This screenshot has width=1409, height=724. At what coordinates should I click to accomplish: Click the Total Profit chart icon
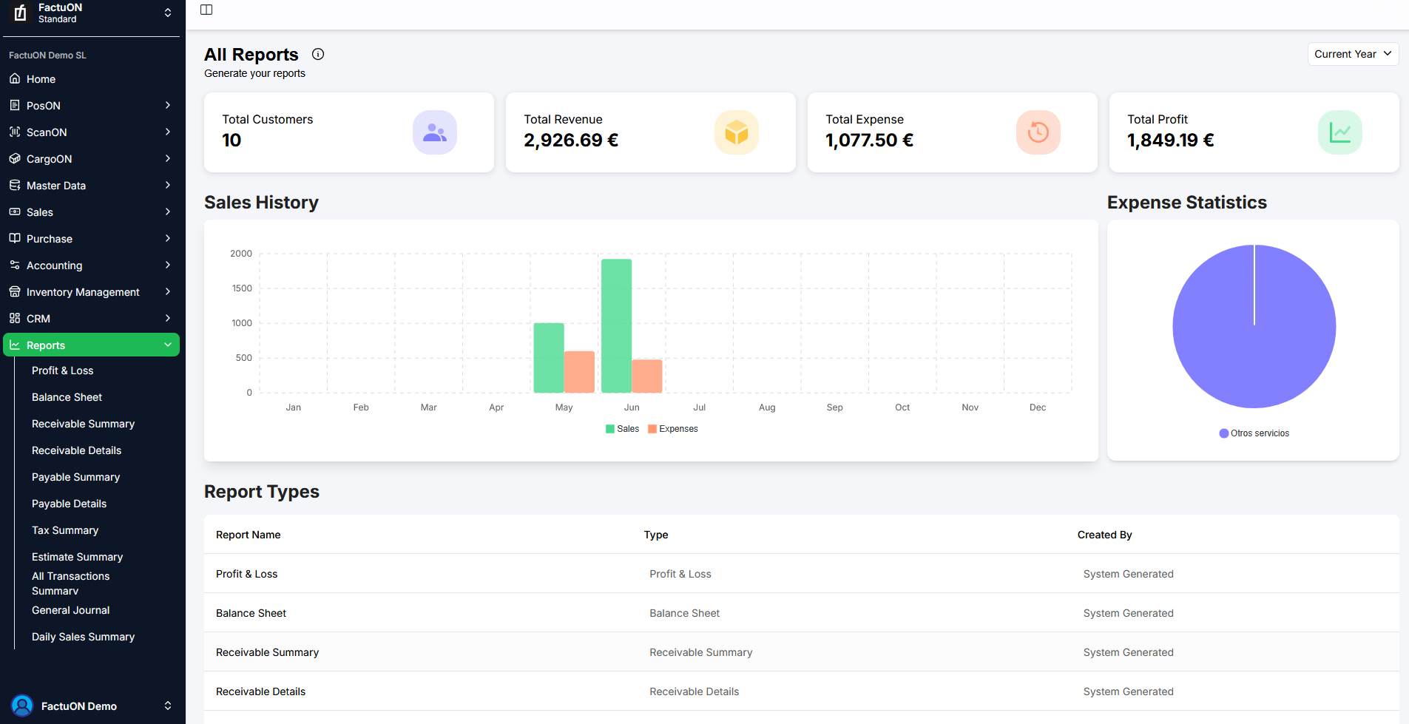1340,132
